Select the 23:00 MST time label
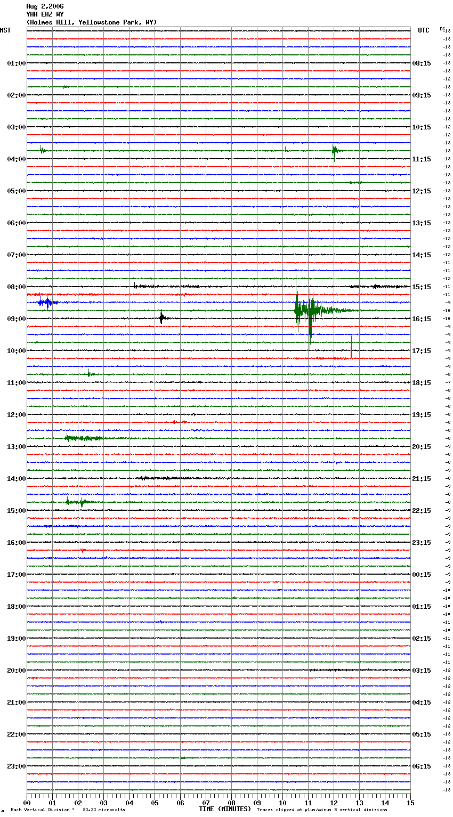 (x=17, y=766)
